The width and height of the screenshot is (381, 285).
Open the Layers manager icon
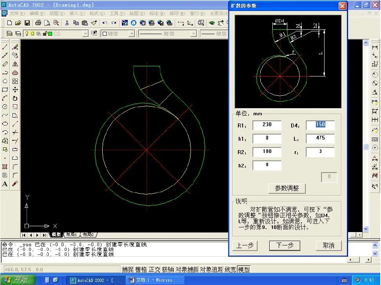click(x=9, y=34)
